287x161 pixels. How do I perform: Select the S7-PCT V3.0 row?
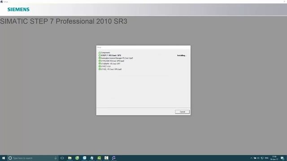click(x=106, y=67)
